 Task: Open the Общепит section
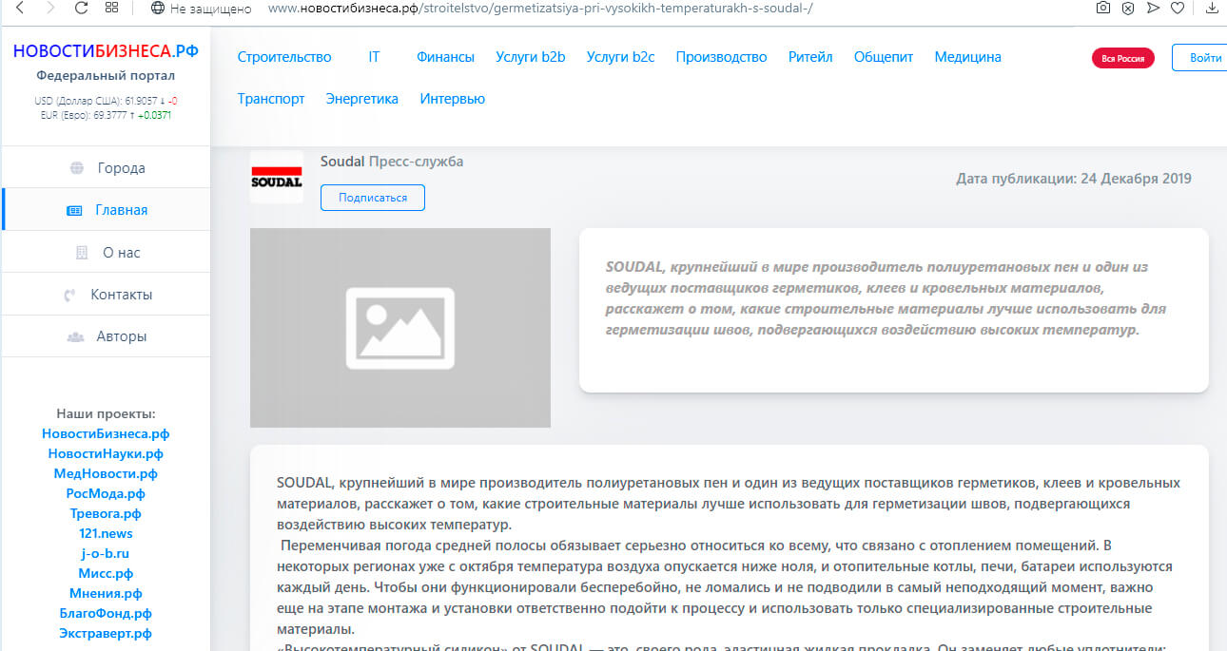[x=884, y=57]
